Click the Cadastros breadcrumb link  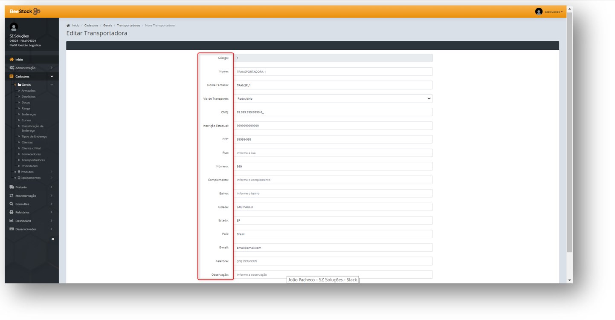[x=91, y=26]
